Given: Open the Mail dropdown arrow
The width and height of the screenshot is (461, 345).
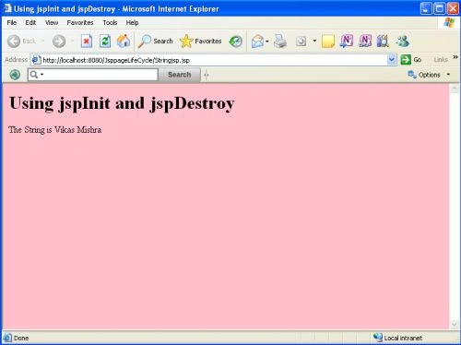Looking at the screenshot, I should (267, 42).
